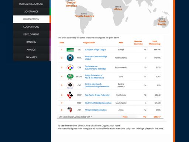Image resolution: width=189 pixels, height=142 pixels.
Task: Click membership value 59,242
Action: (158, 95)
